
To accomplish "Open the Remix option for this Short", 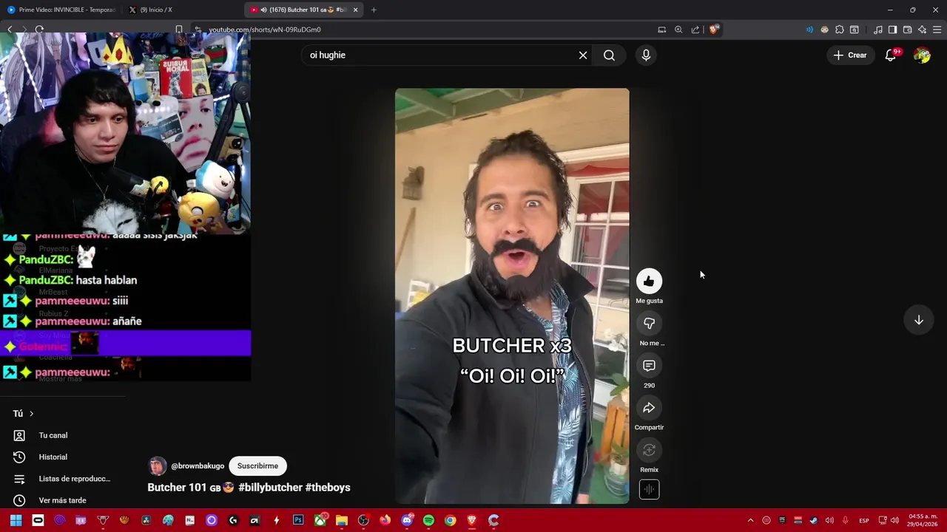I will (x=649, y=450).
